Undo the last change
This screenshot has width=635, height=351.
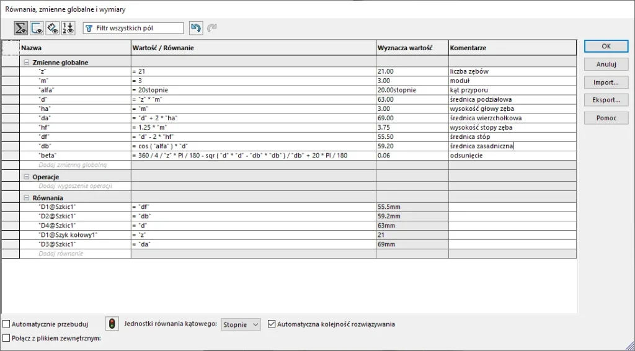click(x=196, y=28)
